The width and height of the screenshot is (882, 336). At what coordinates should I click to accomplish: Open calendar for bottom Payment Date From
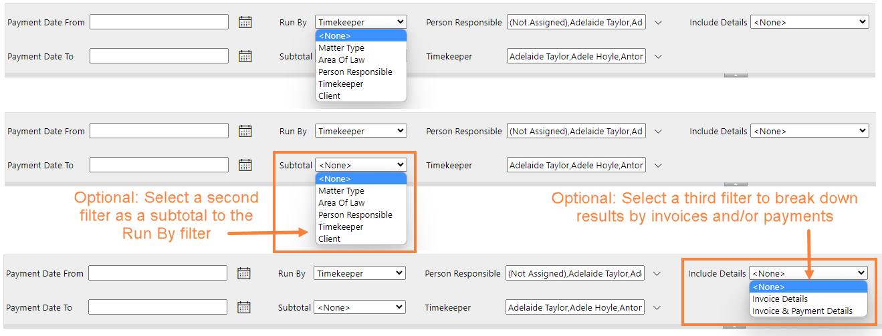click(x=244, y=273)
